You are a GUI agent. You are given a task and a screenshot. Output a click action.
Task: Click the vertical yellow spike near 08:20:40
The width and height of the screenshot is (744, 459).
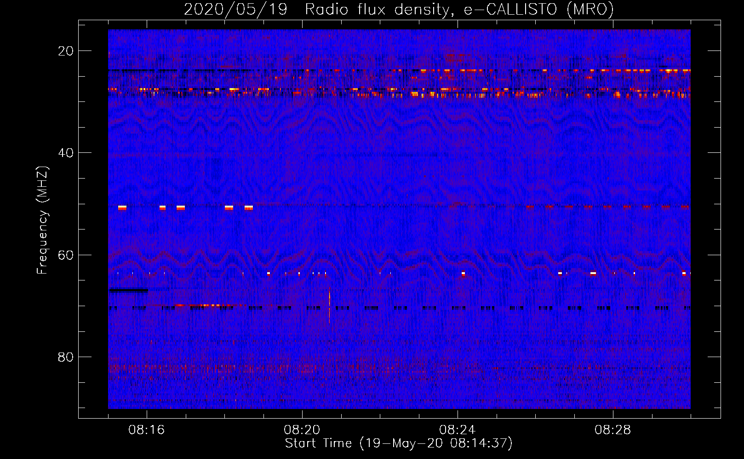[329, 305]
